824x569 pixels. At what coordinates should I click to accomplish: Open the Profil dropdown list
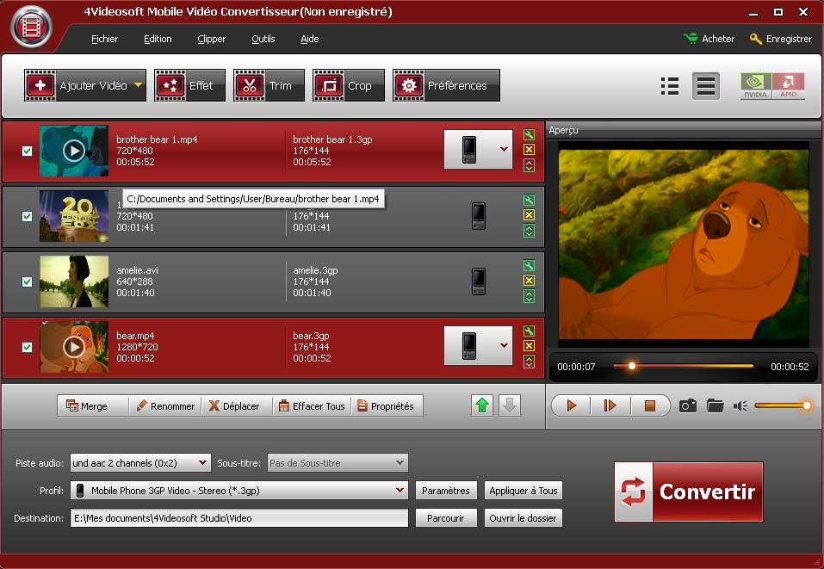pyautogui.click(x=400, y=491)
